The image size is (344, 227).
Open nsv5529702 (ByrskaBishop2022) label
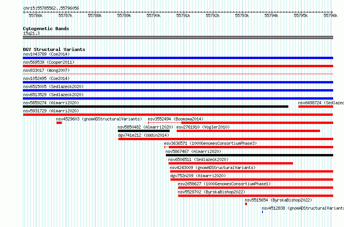[x=211, y=192]
